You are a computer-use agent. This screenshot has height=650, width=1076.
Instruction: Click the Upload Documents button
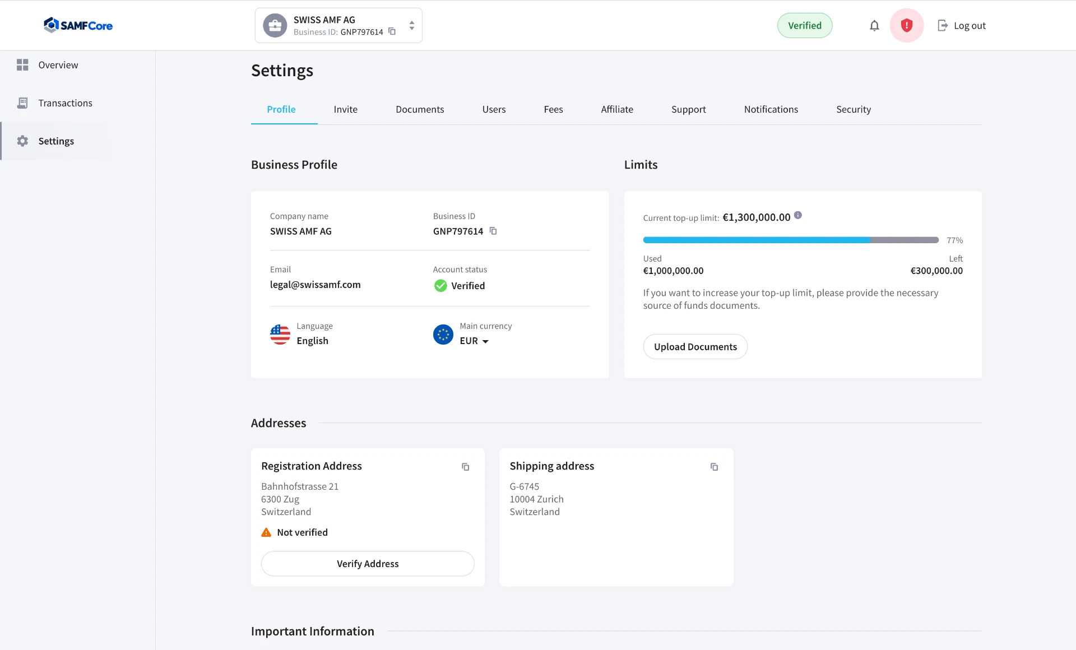click(x=695, y=347)
